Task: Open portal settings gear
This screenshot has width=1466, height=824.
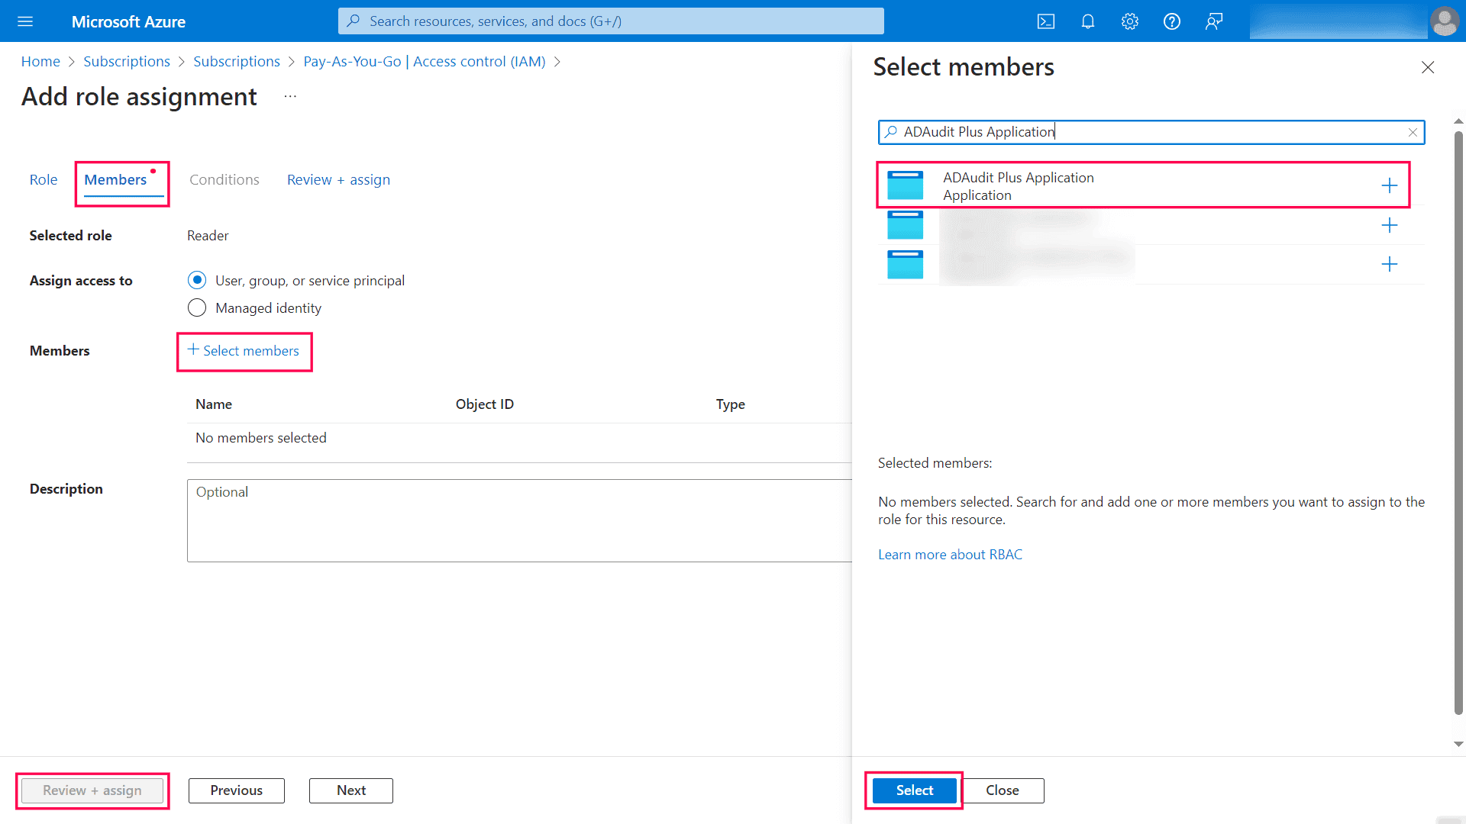Action: 1129,21
